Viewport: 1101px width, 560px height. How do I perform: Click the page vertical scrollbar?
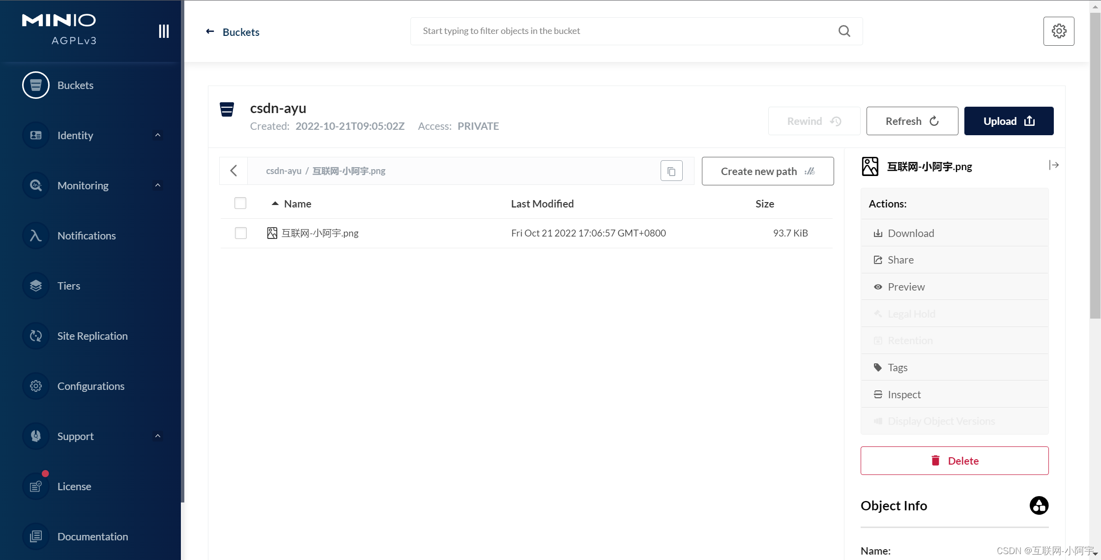[x=1095, y=167]
